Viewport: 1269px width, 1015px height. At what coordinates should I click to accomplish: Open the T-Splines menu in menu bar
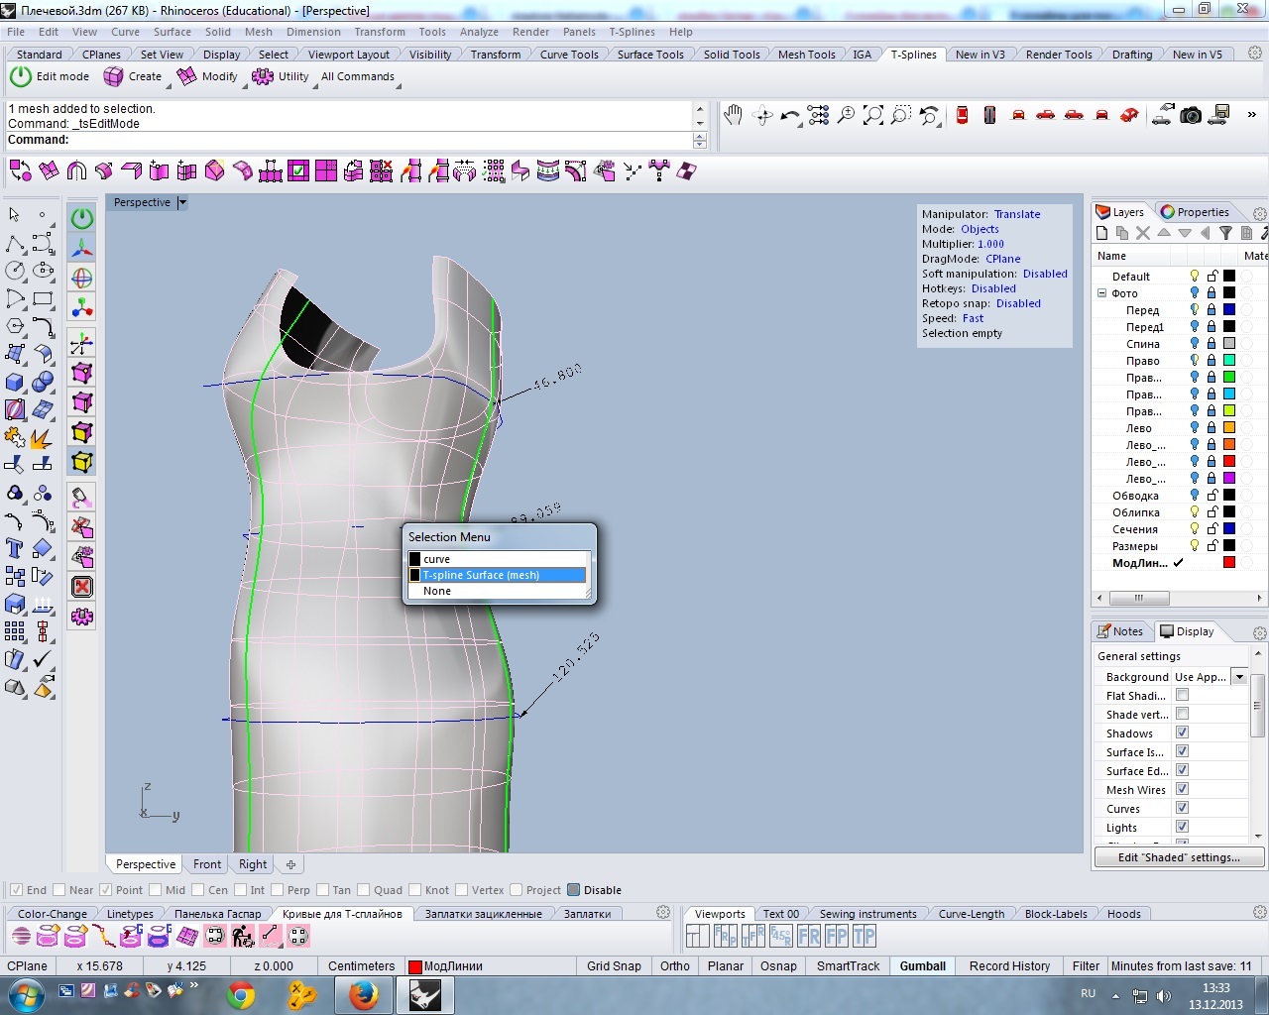click(x=632, y=32)
